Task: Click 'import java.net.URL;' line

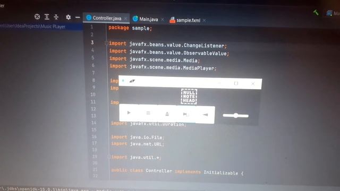Action: pyautogui.click(x=138, y=144)
